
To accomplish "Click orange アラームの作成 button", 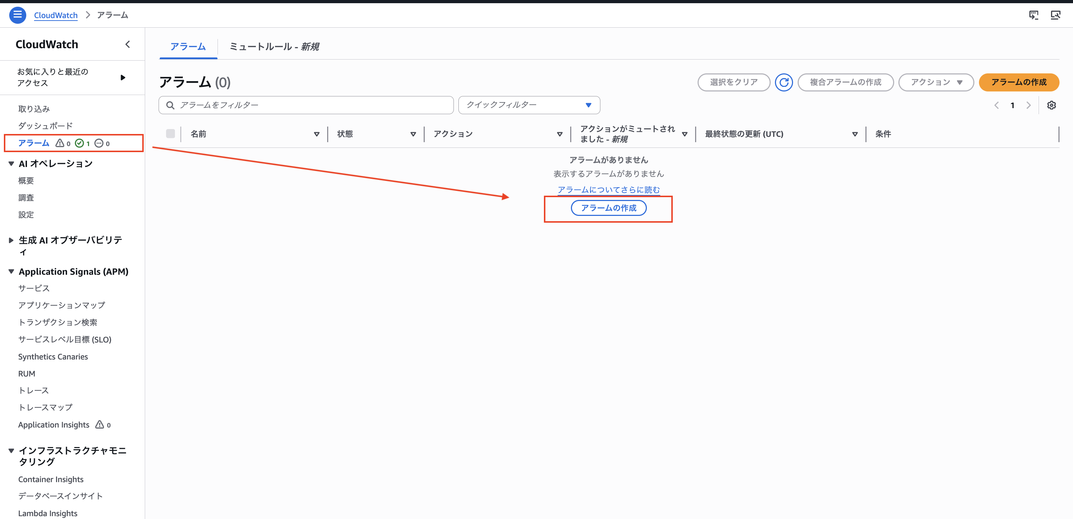I will tap(1018, 82).
